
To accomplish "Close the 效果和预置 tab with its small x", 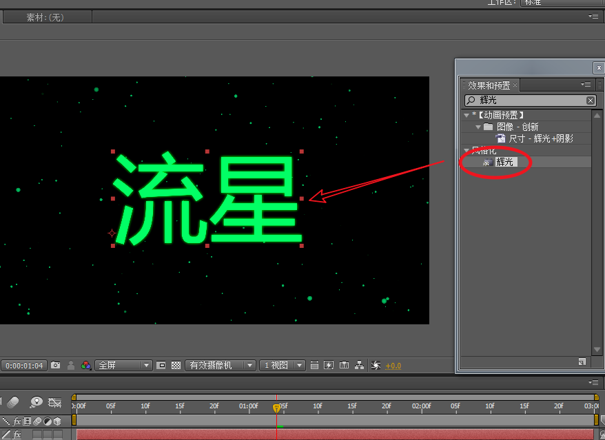I will (x=515, y=85).
